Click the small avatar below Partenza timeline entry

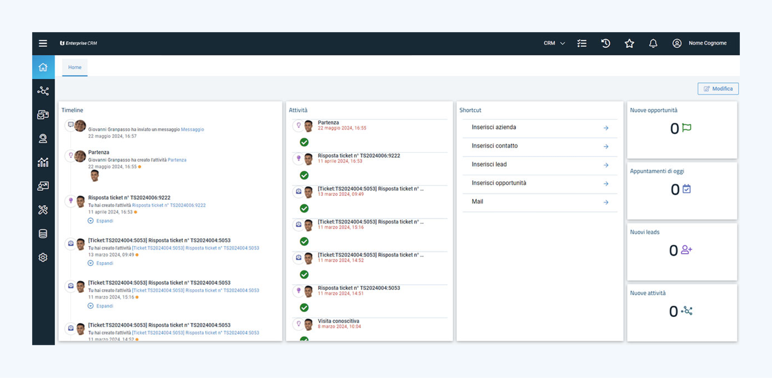[94, 176]
